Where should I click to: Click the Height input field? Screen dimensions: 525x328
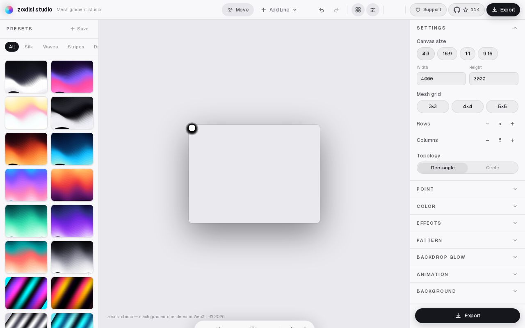[x=494, y=79]
